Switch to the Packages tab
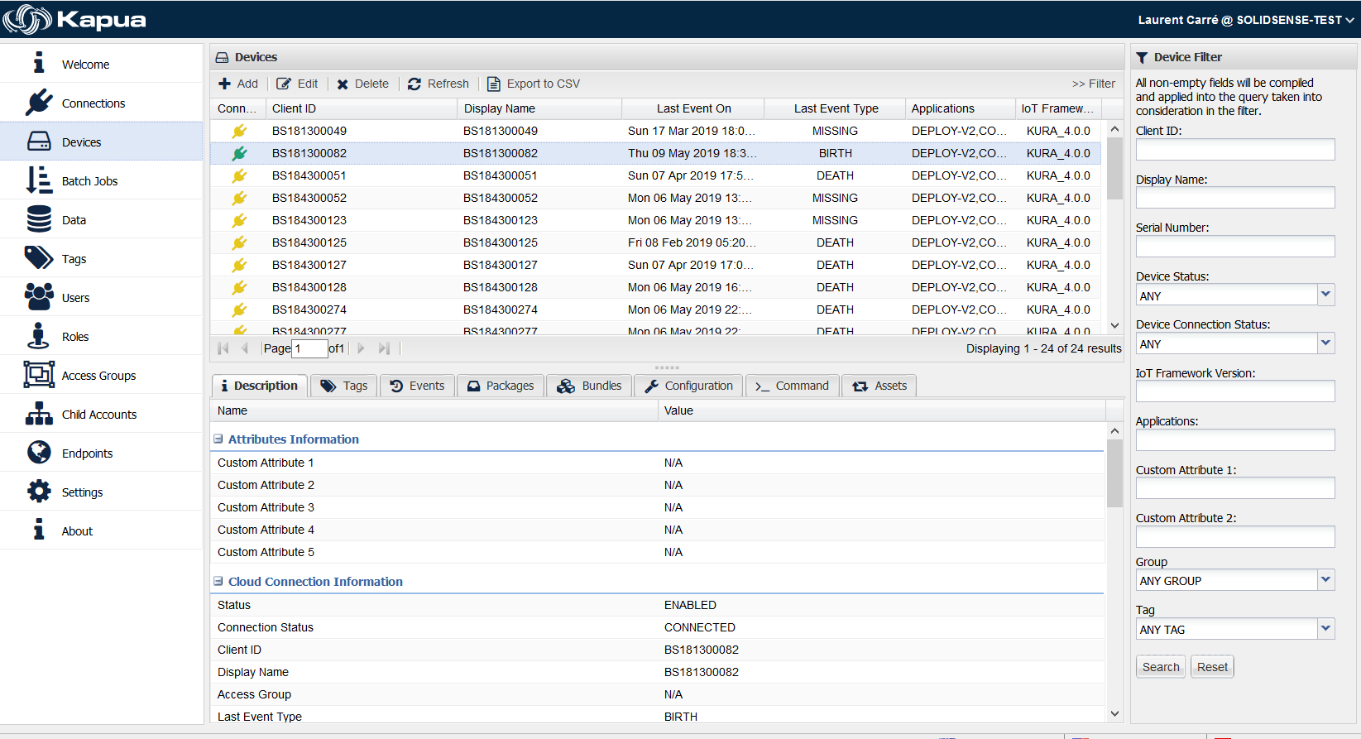1361x739 pixels. pos(501,386)
